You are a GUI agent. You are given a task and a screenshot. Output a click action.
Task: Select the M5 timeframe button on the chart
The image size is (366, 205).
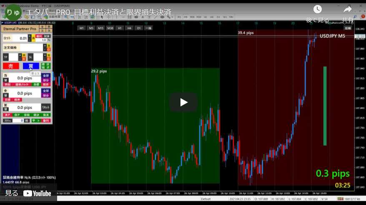coord(91,28)
